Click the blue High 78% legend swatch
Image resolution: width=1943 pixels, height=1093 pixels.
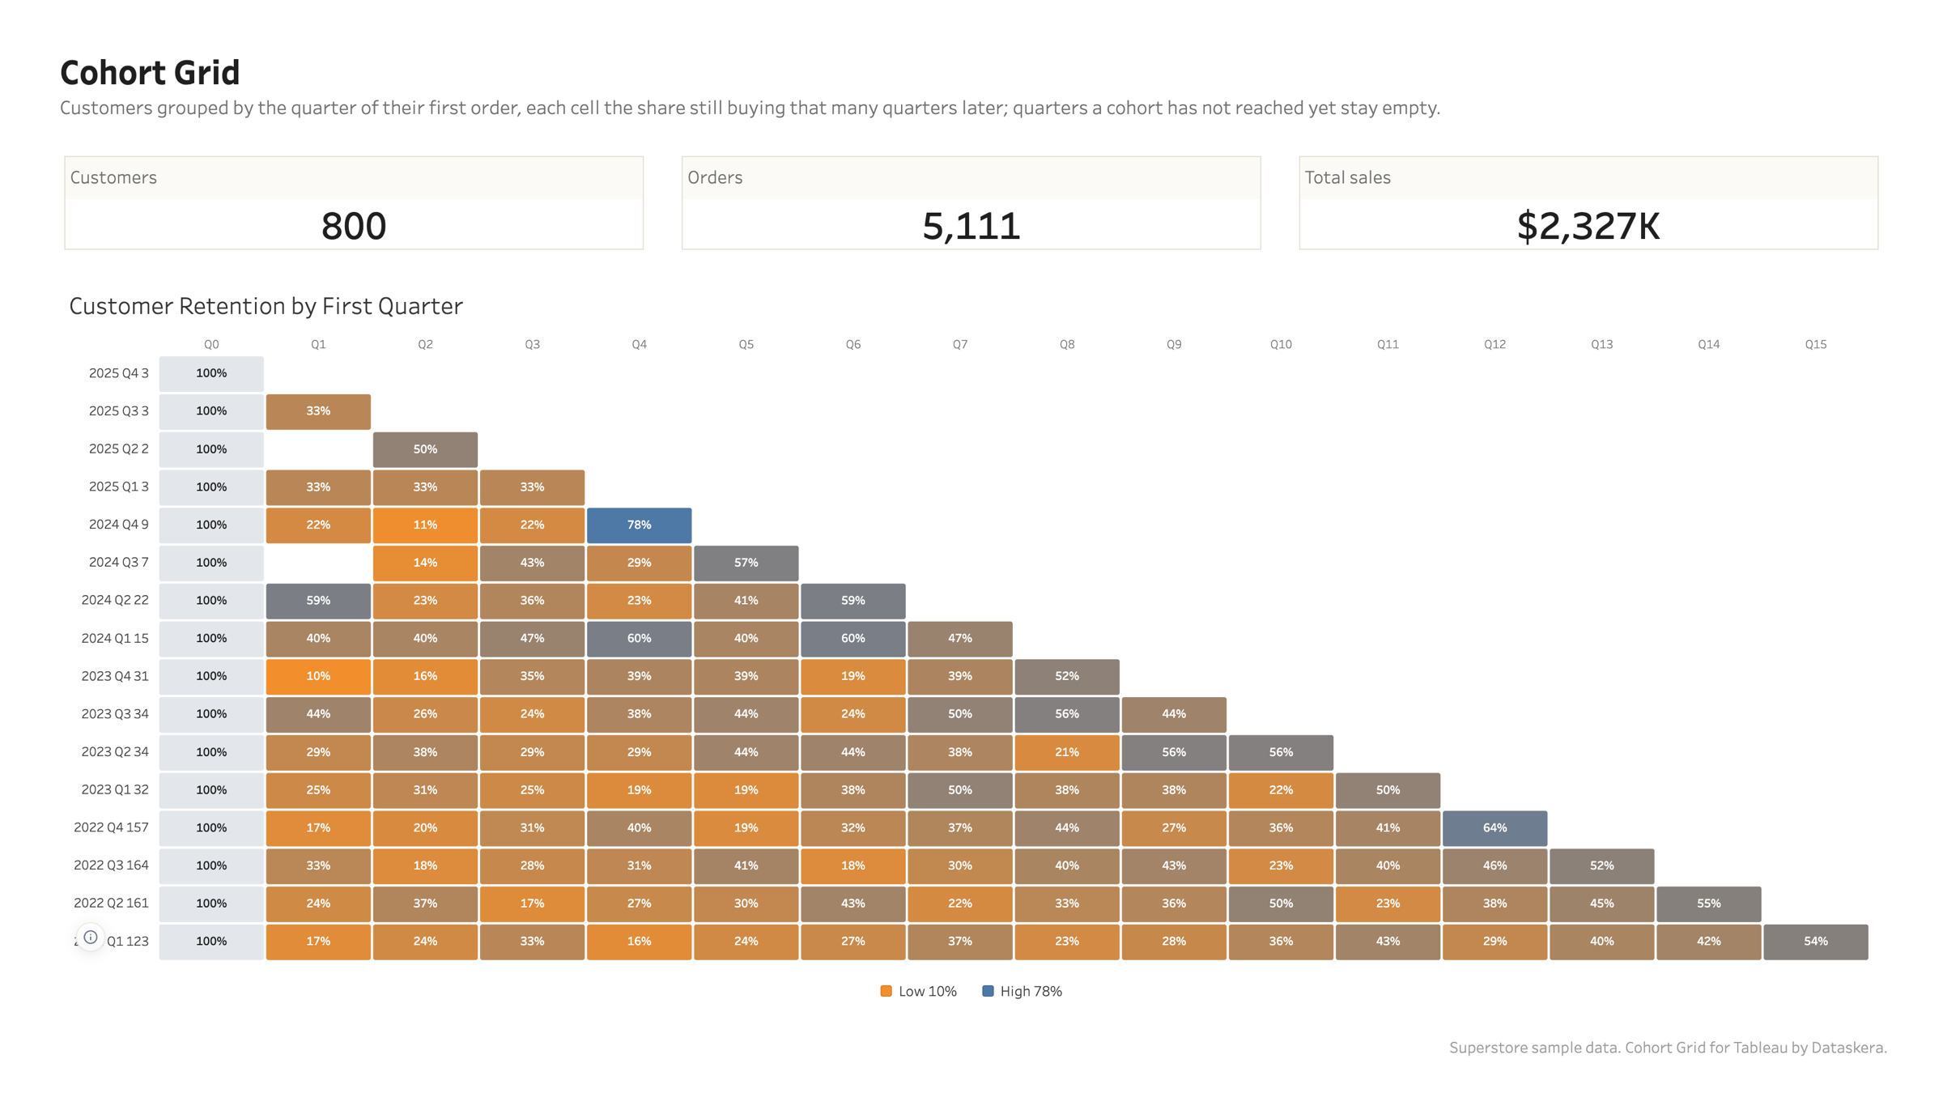tap(988, 991)
